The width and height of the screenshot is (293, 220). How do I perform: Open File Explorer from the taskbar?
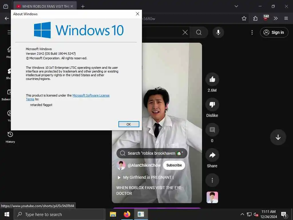coord(113,214)
